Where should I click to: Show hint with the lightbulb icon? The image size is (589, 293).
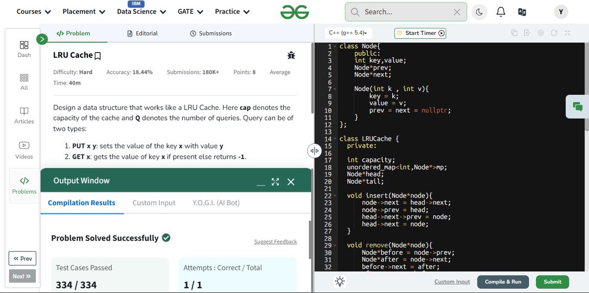click(340, 281)
